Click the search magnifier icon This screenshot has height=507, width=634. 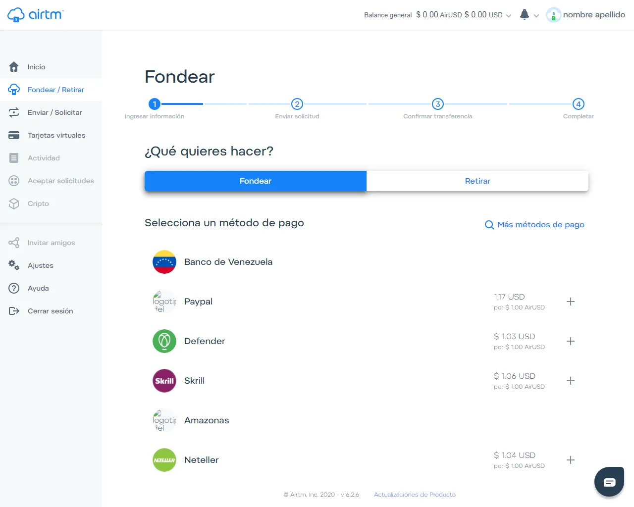(489, 225)
